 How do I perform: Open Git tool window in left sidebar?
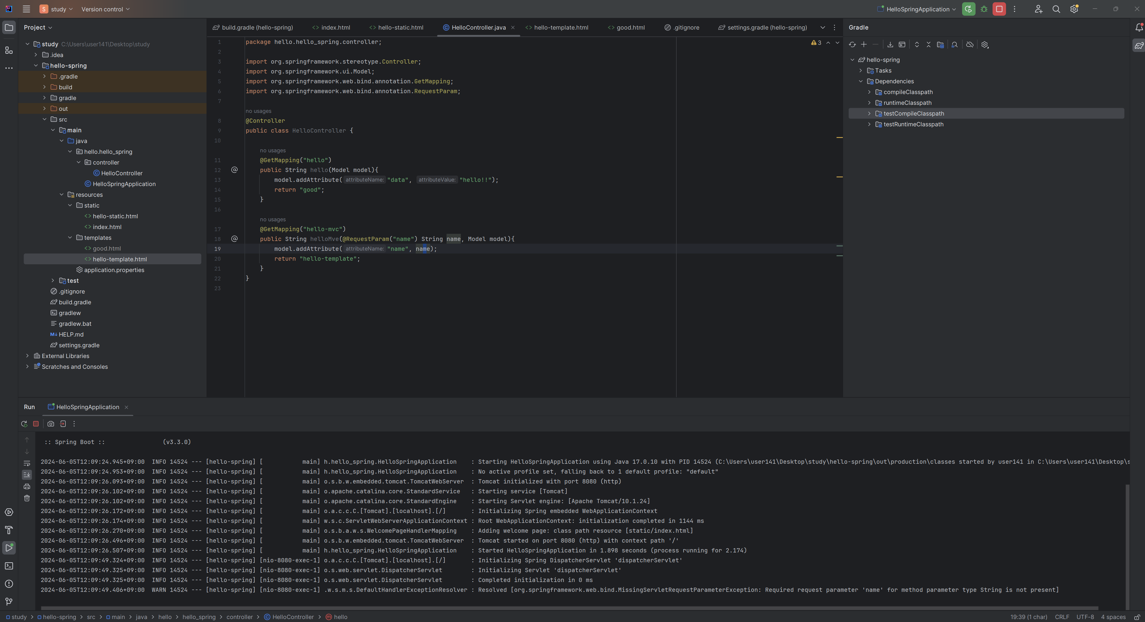tap(9, 602)
